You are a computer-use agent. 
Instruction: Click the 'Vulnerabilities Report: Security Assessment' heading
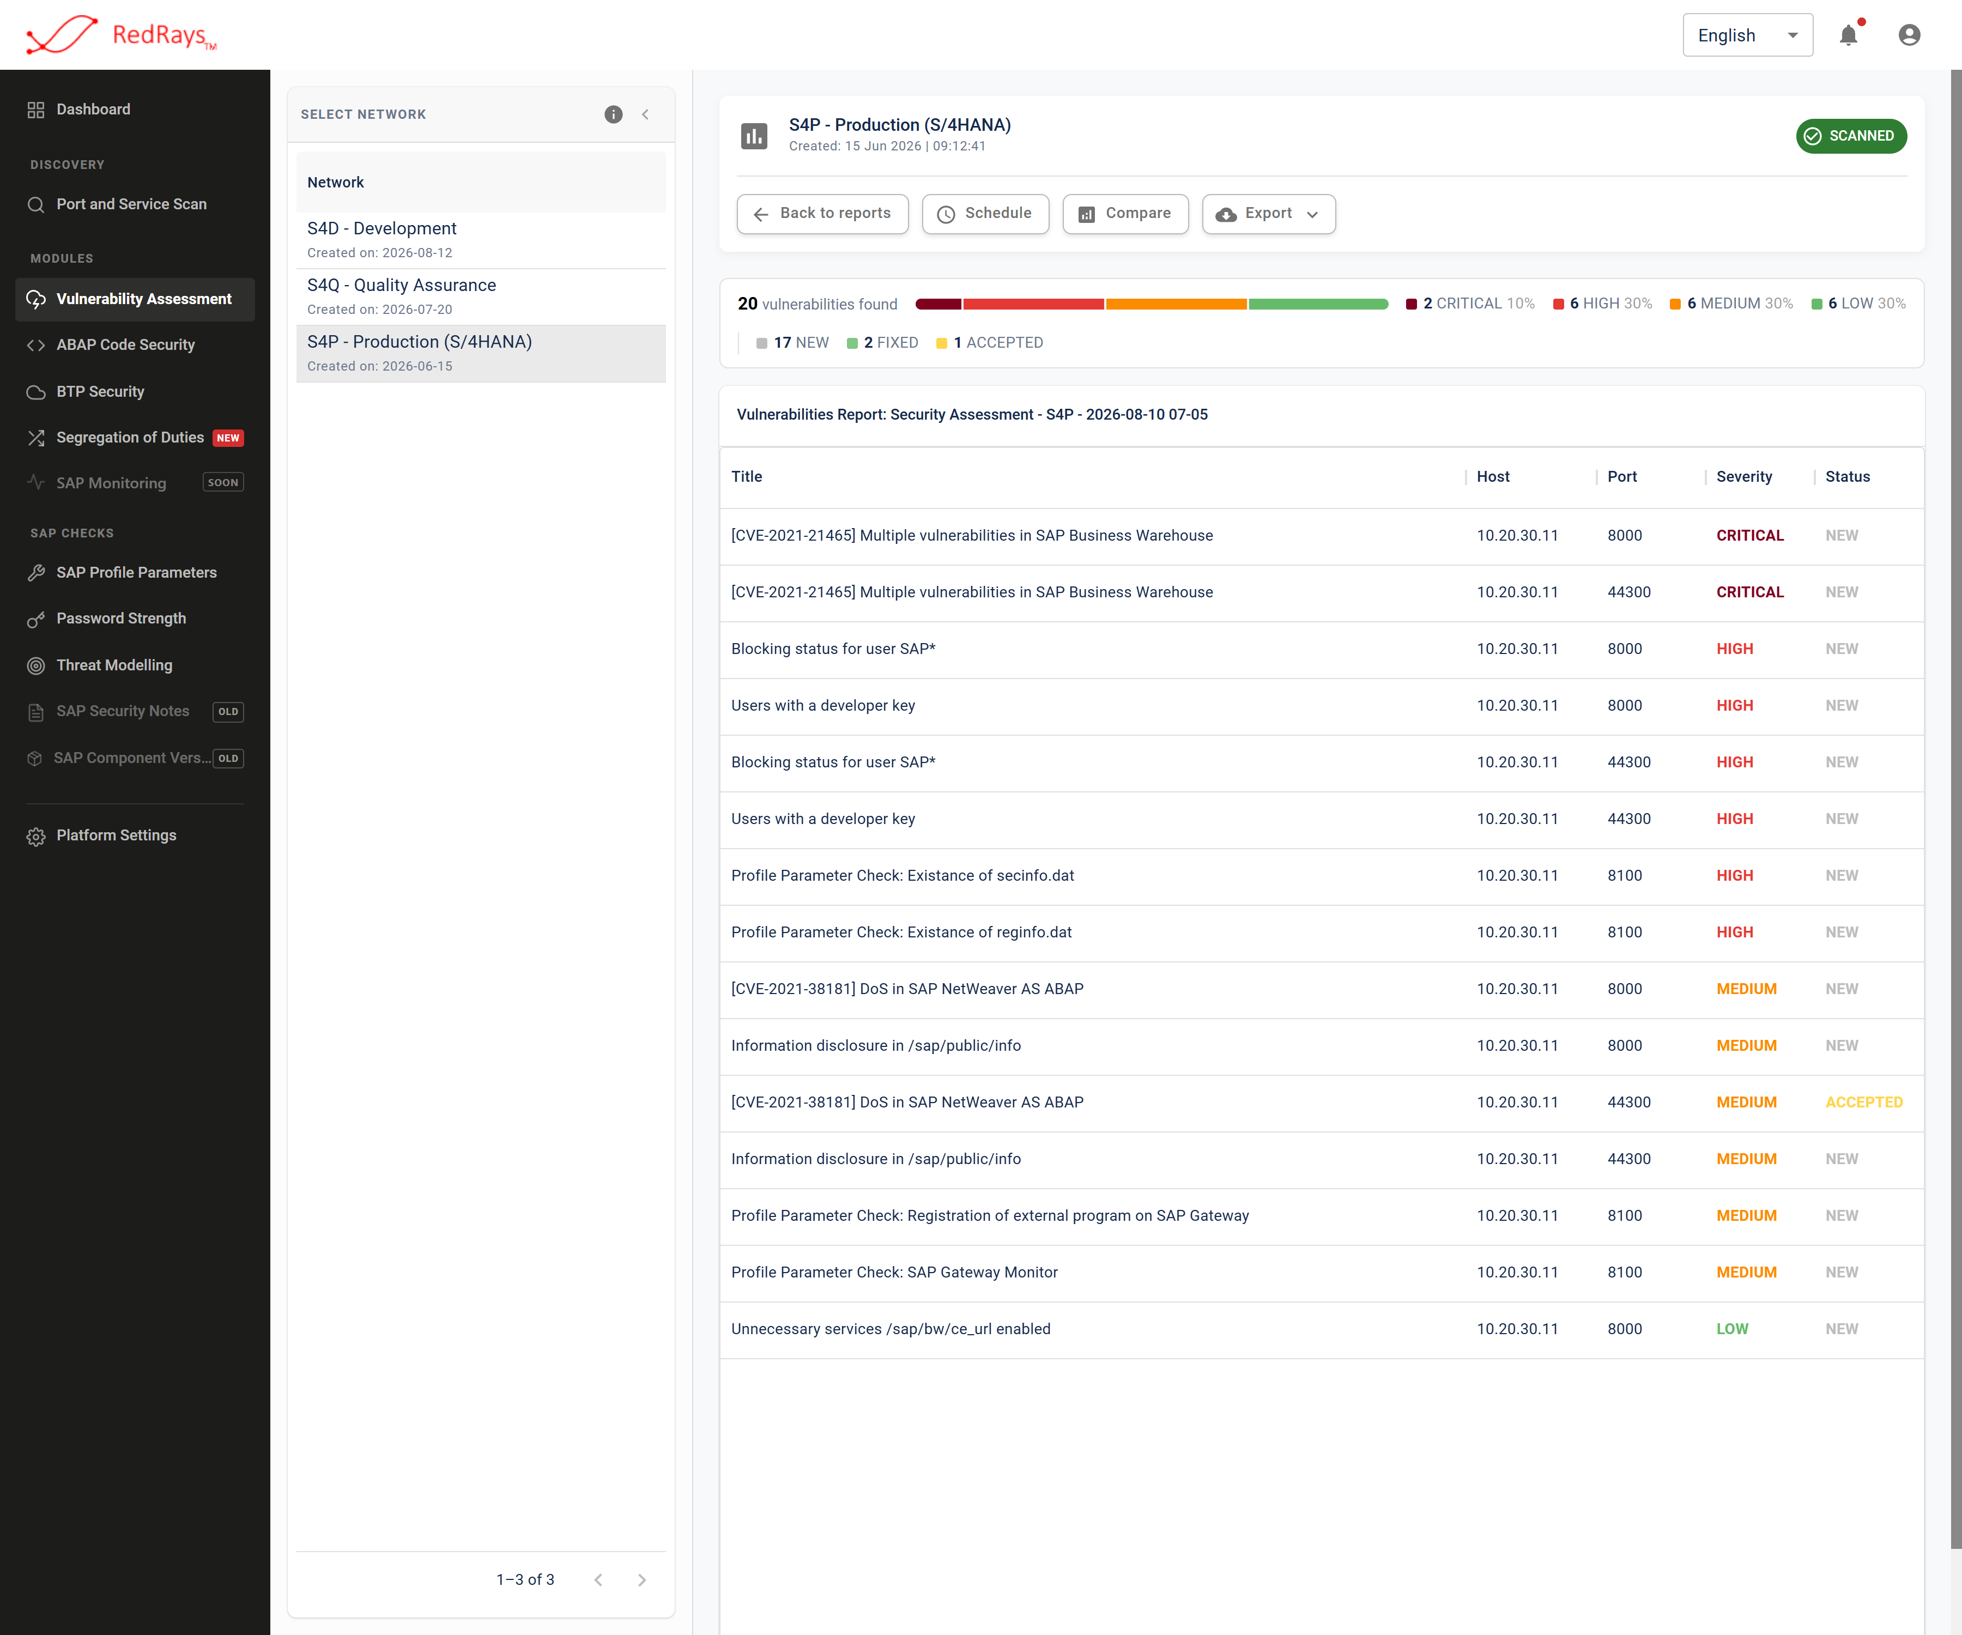[x=972, y=415]
